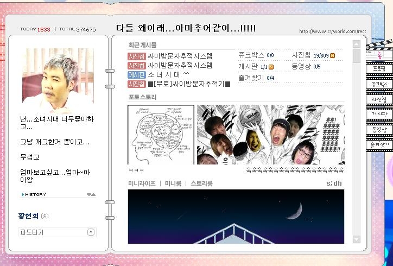Click the scrollbar up arrow
The height and width of the screenshot is (266, 393).
tap(356, 45)
